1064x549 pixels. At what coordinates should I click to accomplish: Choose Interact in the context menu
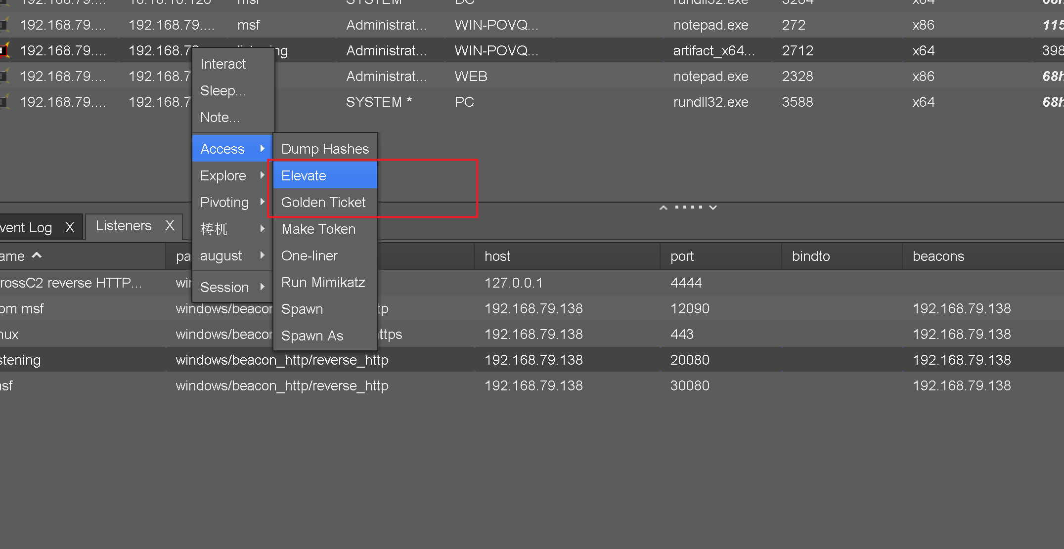tap(223, 64)
